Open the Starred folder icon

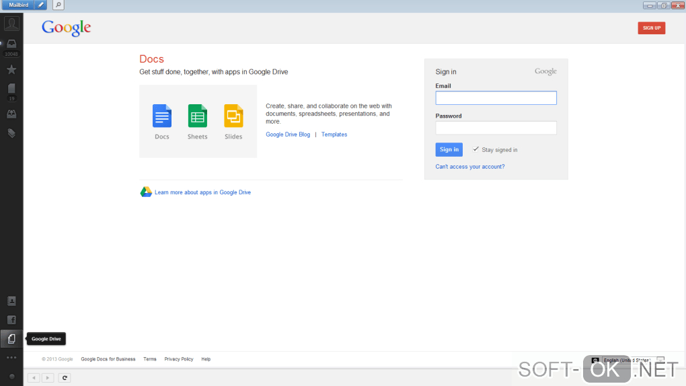(12, 69)
